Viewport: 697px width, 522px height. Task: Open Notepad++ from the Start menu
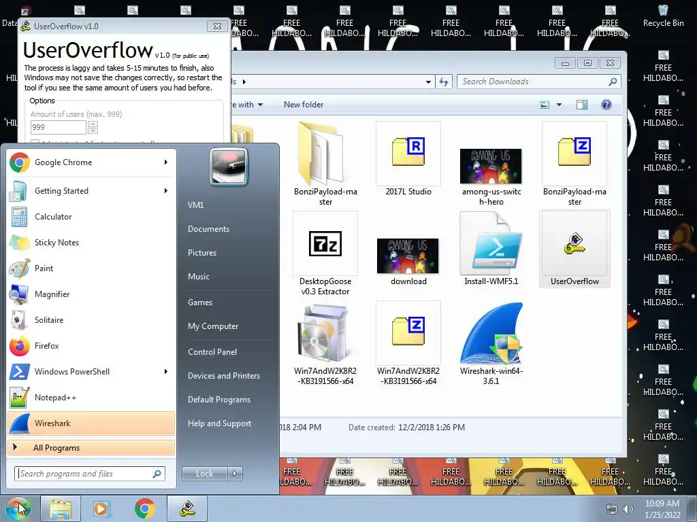91,397
